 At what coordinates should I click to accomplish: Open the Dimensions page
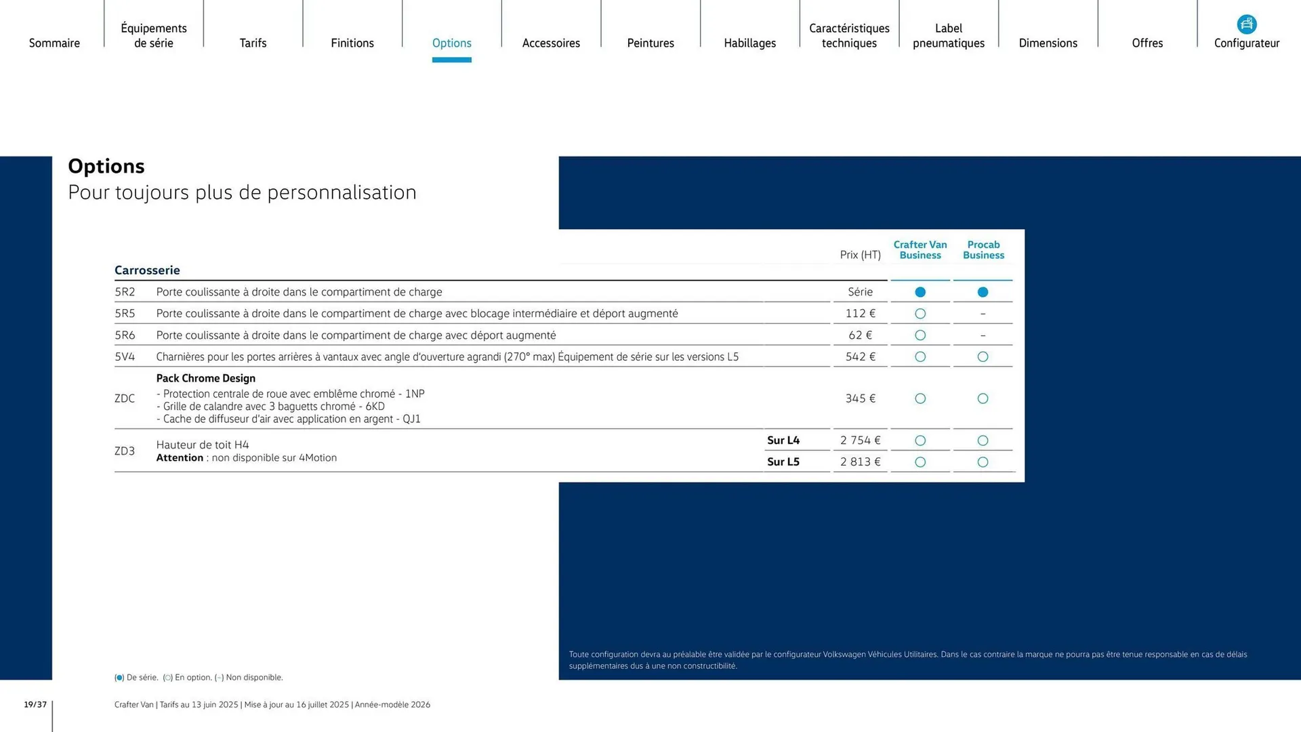(x=1048, y=43)
